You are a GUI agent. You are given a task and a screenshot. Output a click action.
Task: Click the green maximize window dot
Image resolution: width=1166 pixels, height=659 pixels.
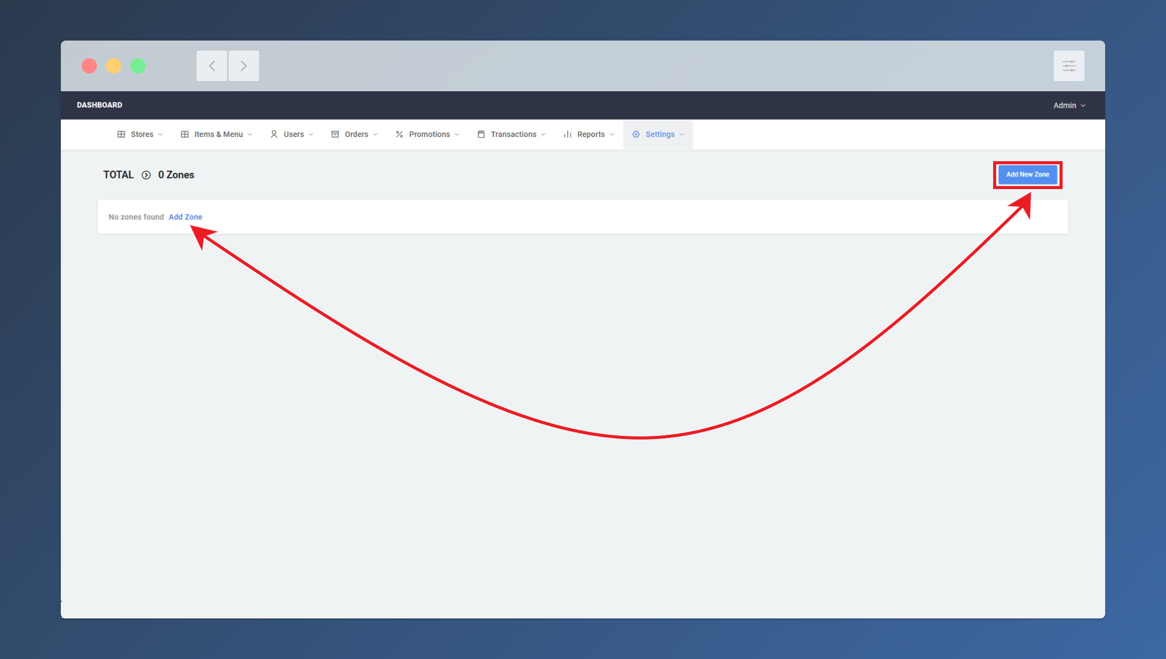tap(138, 66)
